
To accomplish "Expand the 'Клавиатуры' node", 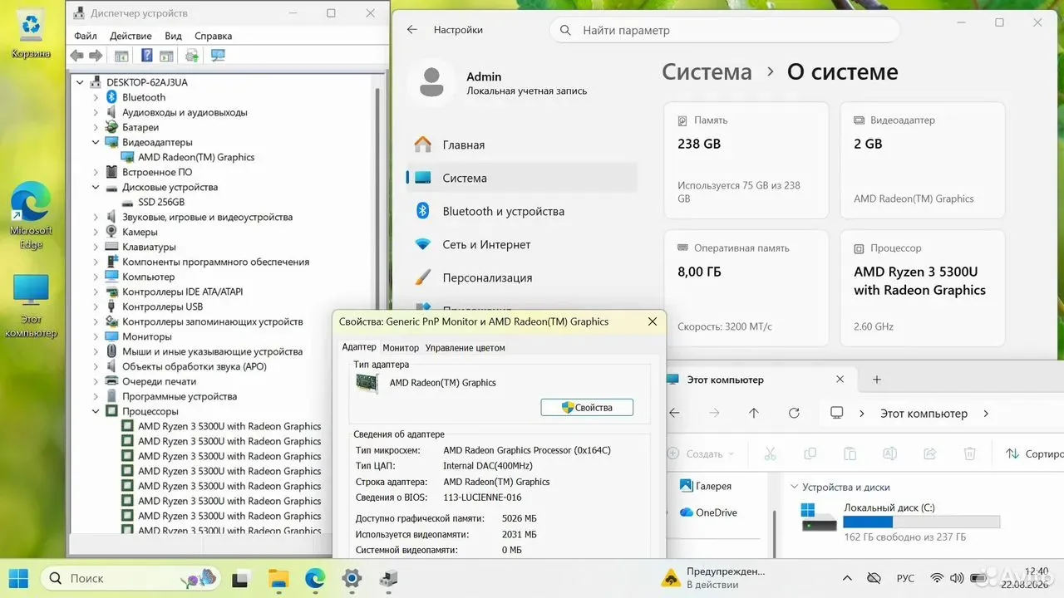I will pos(96,247).
